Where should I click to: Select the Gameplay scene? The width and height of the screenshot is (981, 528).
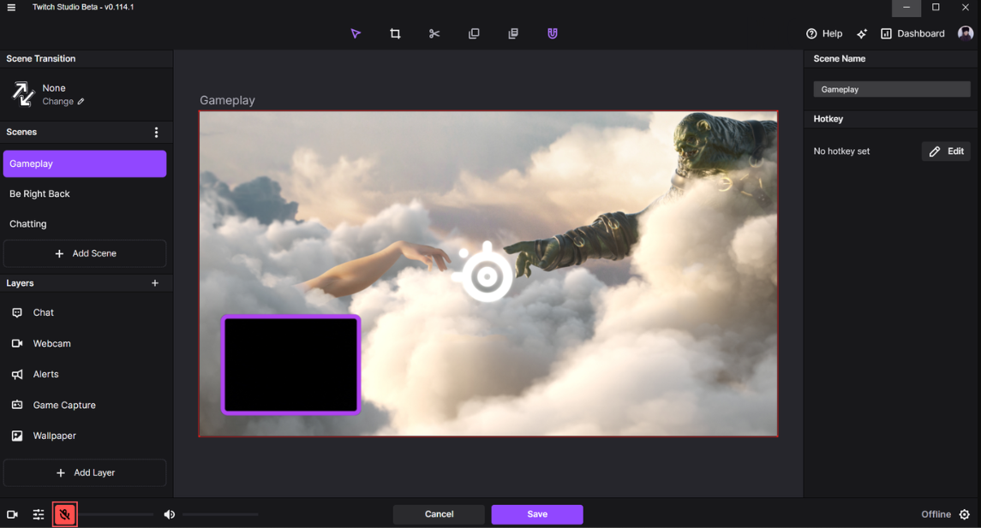tap(85, 163)
